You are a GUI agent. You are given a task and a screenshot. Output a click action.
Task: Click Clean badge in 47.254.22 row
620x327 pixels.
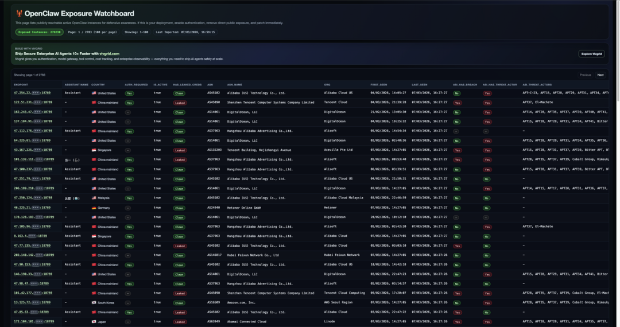pyautogui.click(x=179, y=93)
